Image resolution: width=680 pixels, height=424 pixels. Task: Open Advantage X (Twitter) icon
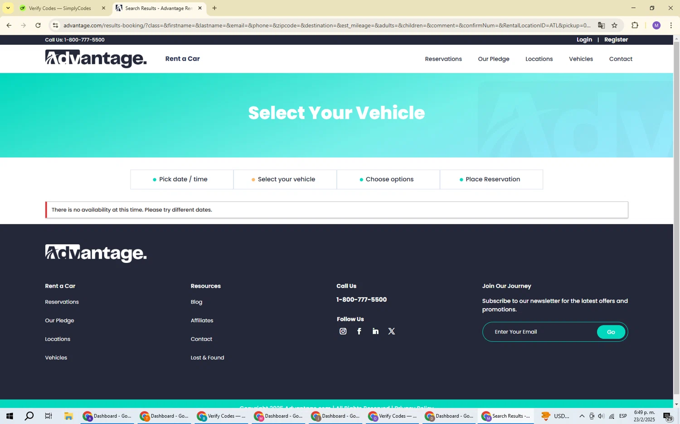392,331
